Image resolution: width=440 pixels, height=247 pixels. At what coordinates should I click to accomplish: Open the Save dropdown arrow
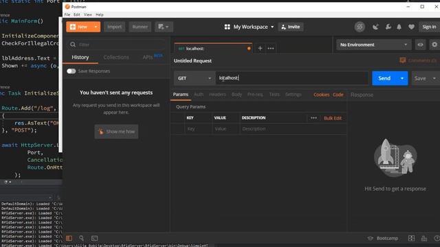(434, 78)
